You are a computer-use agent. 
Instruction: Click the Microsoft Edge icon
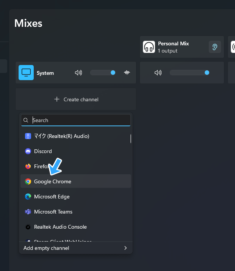(28, 197)
